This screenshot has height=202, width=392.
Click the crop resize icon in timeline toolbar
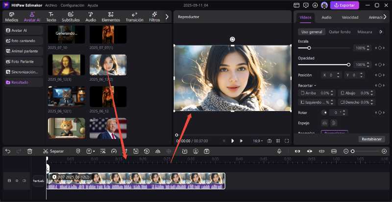[136, 151]
